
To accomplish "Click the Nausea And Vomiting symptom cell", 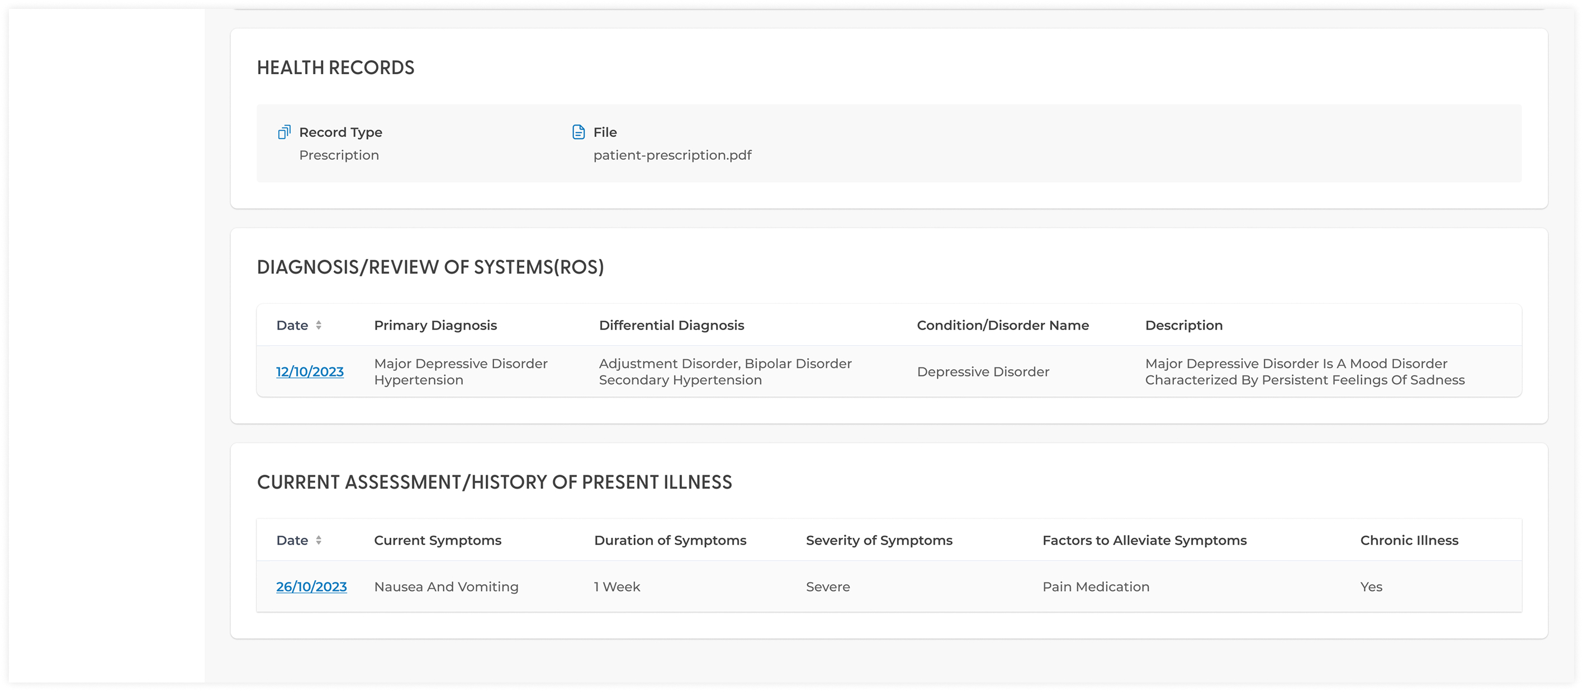I will click(x=446, y=587).
